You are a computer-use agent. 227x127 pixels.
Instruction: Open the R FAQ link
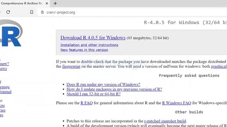click(x=87, y=103)
